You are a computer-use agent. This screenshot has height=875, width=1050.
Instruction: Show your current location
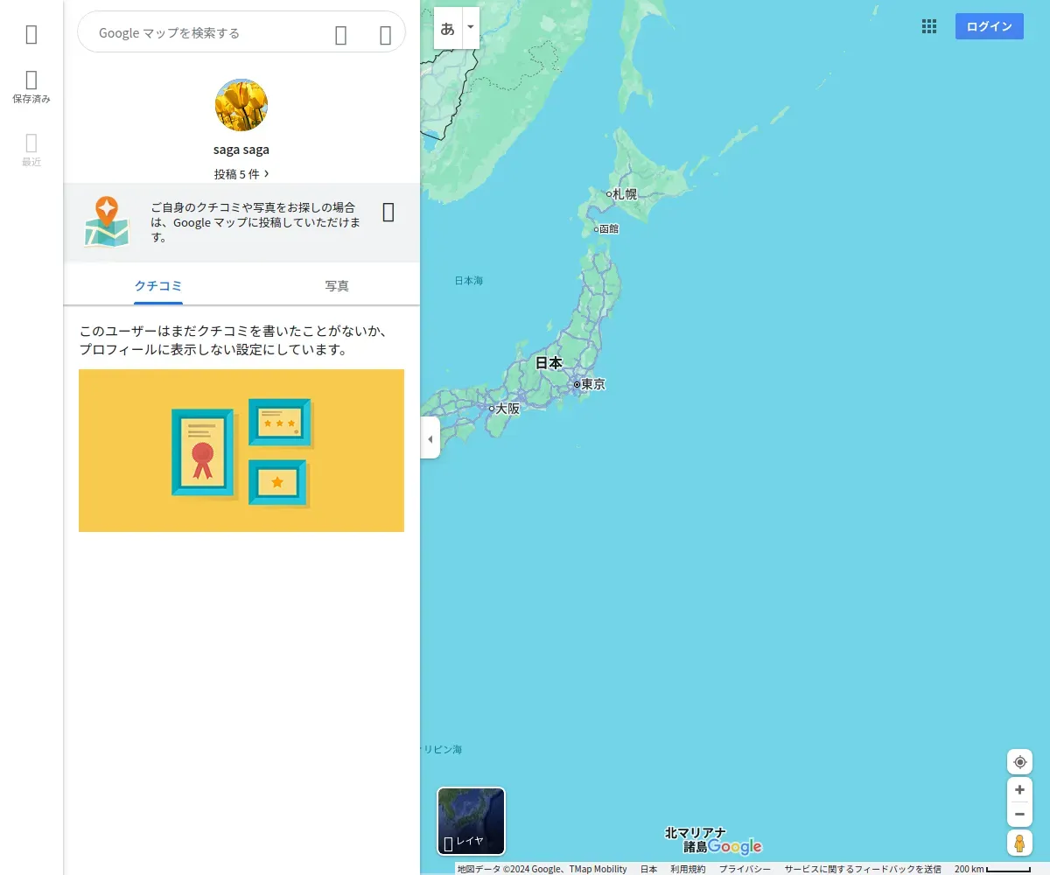(x=1019, y=762)
